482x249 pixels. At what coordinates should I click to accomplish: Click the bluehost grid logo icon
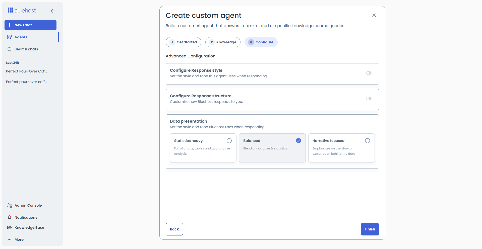point(10,10)
